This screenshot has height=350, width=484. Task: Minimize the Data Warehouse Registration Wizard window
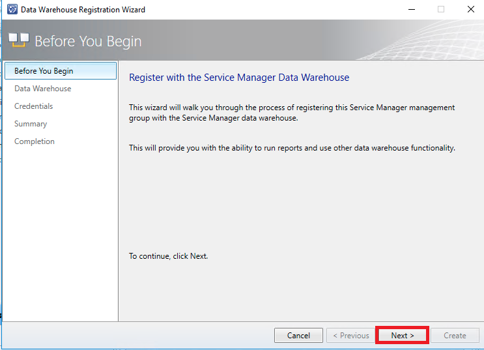coord(411,10)
